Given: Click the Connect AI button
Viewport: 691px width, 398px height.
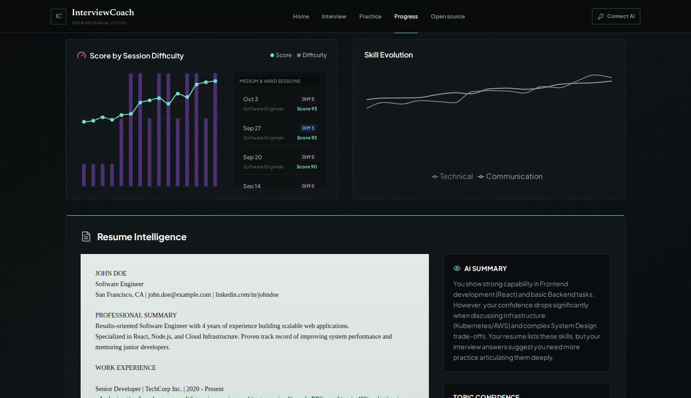Looking at the screenshot, I should (x=616, y=16).
